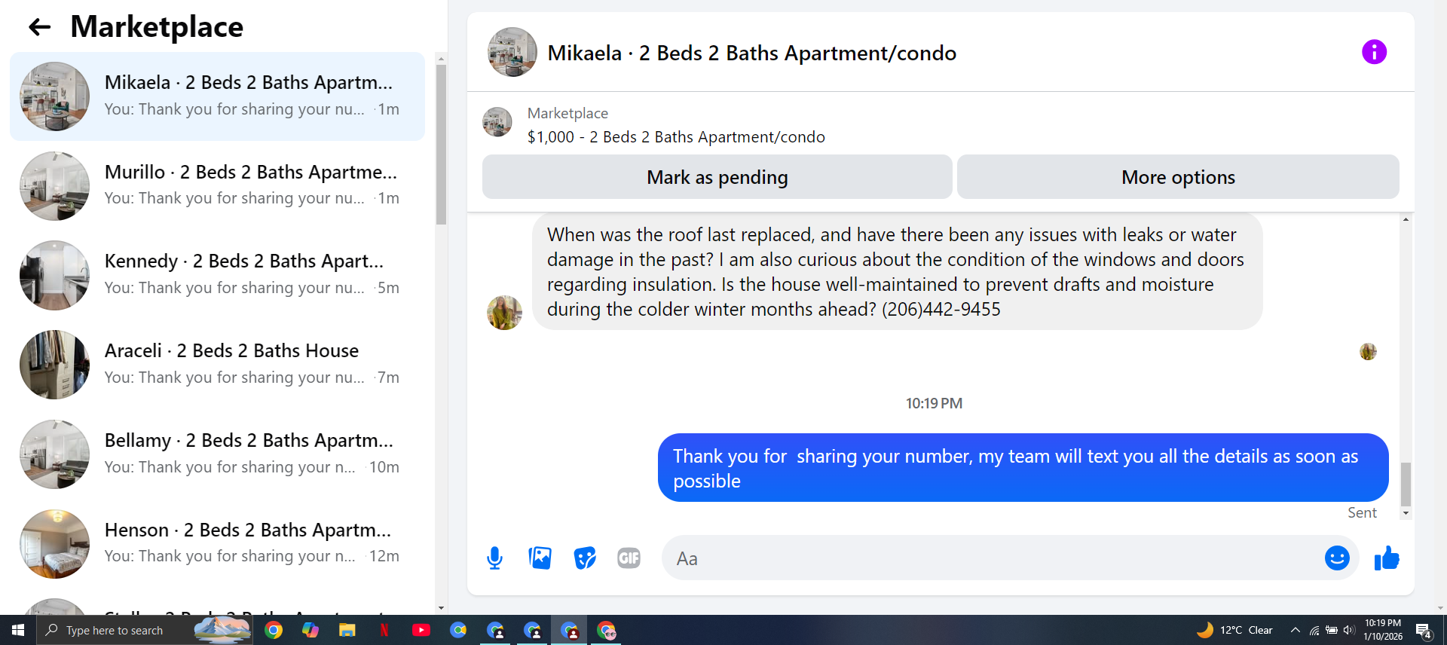This screenshot has height=645, width=1447.
Task: Open Murillo conversation
Action: [217, 185]
